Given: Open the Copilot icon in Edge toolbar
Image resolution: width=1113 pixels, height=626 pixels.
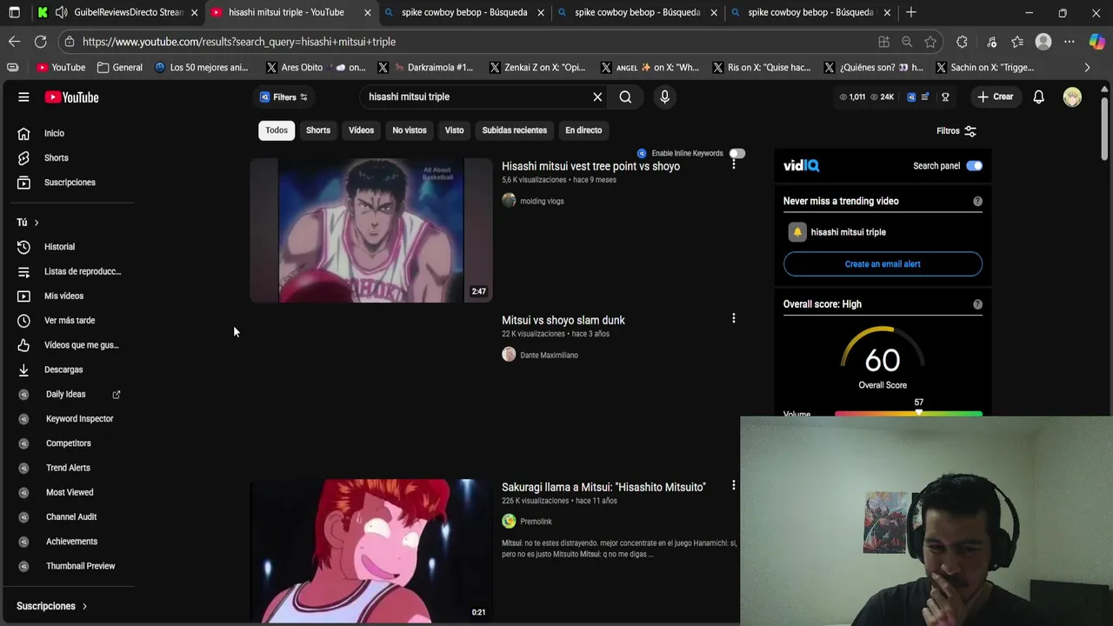Looking at the screenshot, I should click(x=1096, y=42).
